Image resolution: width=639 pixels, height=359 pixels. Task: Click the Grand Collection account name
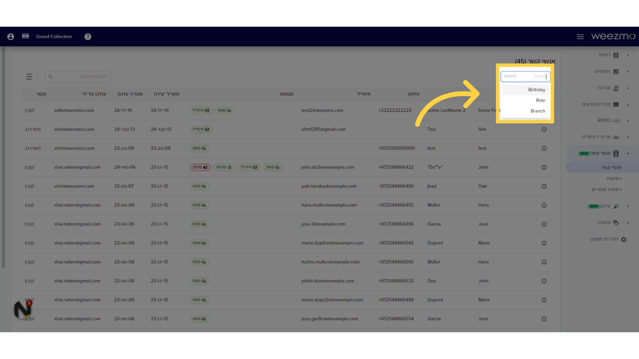(54, 37)
